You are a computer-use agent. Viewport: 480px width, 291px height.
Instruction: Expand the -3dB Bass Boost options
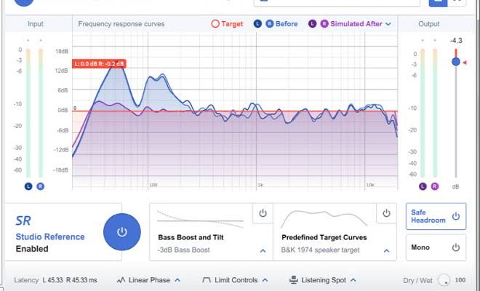click(262, 251)
